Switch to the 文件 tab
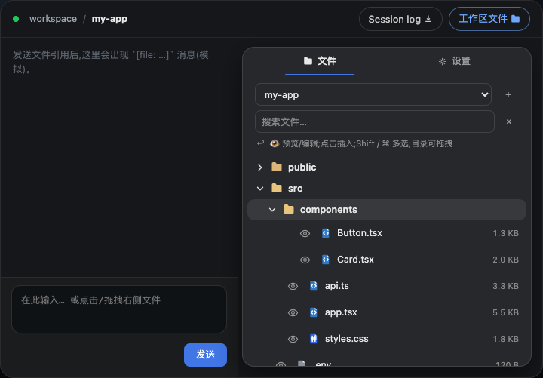Viewport: 543px width, 378px height. (x=319, y=61)
